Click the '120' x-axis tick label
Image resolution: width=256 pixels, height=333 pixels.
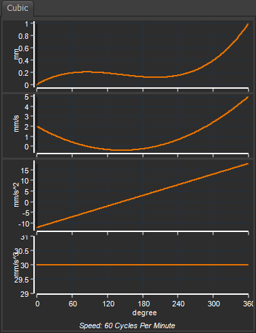[x=108, y=304]
